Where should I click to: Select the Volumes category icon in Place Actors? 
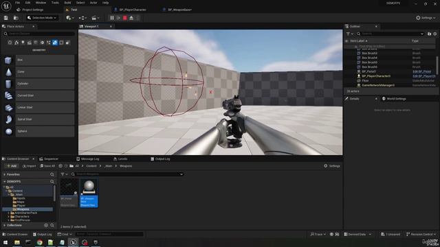pos(61,43)
